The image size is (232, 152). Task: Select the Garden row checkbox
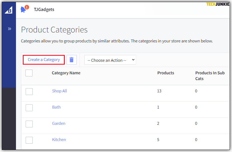pos(29,124)
